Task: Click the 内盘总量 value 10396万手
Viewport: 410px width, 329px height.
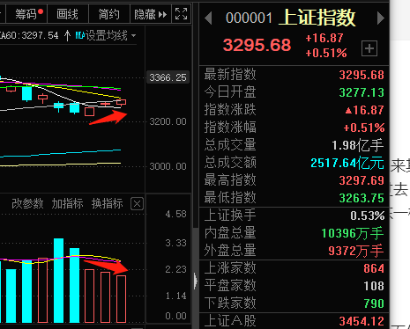Action: coord(353,233)
